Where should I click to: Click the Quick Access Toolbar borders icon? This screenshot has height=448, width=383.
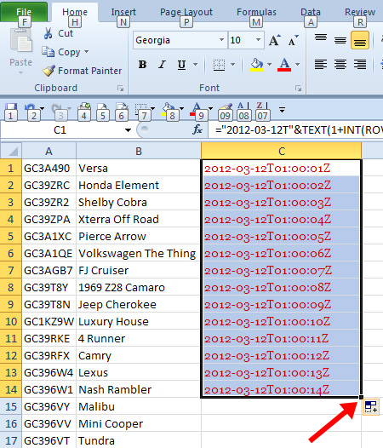tap(141, 110)
